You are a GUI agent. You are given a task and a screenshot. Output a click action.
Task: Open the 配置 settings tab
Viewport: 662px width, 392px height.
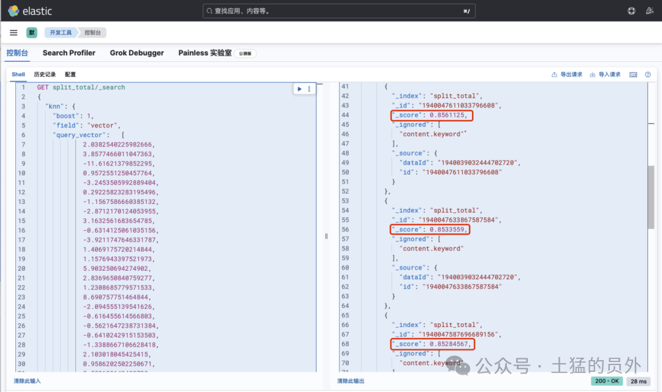pyautogui.click(x=70, y=74)
